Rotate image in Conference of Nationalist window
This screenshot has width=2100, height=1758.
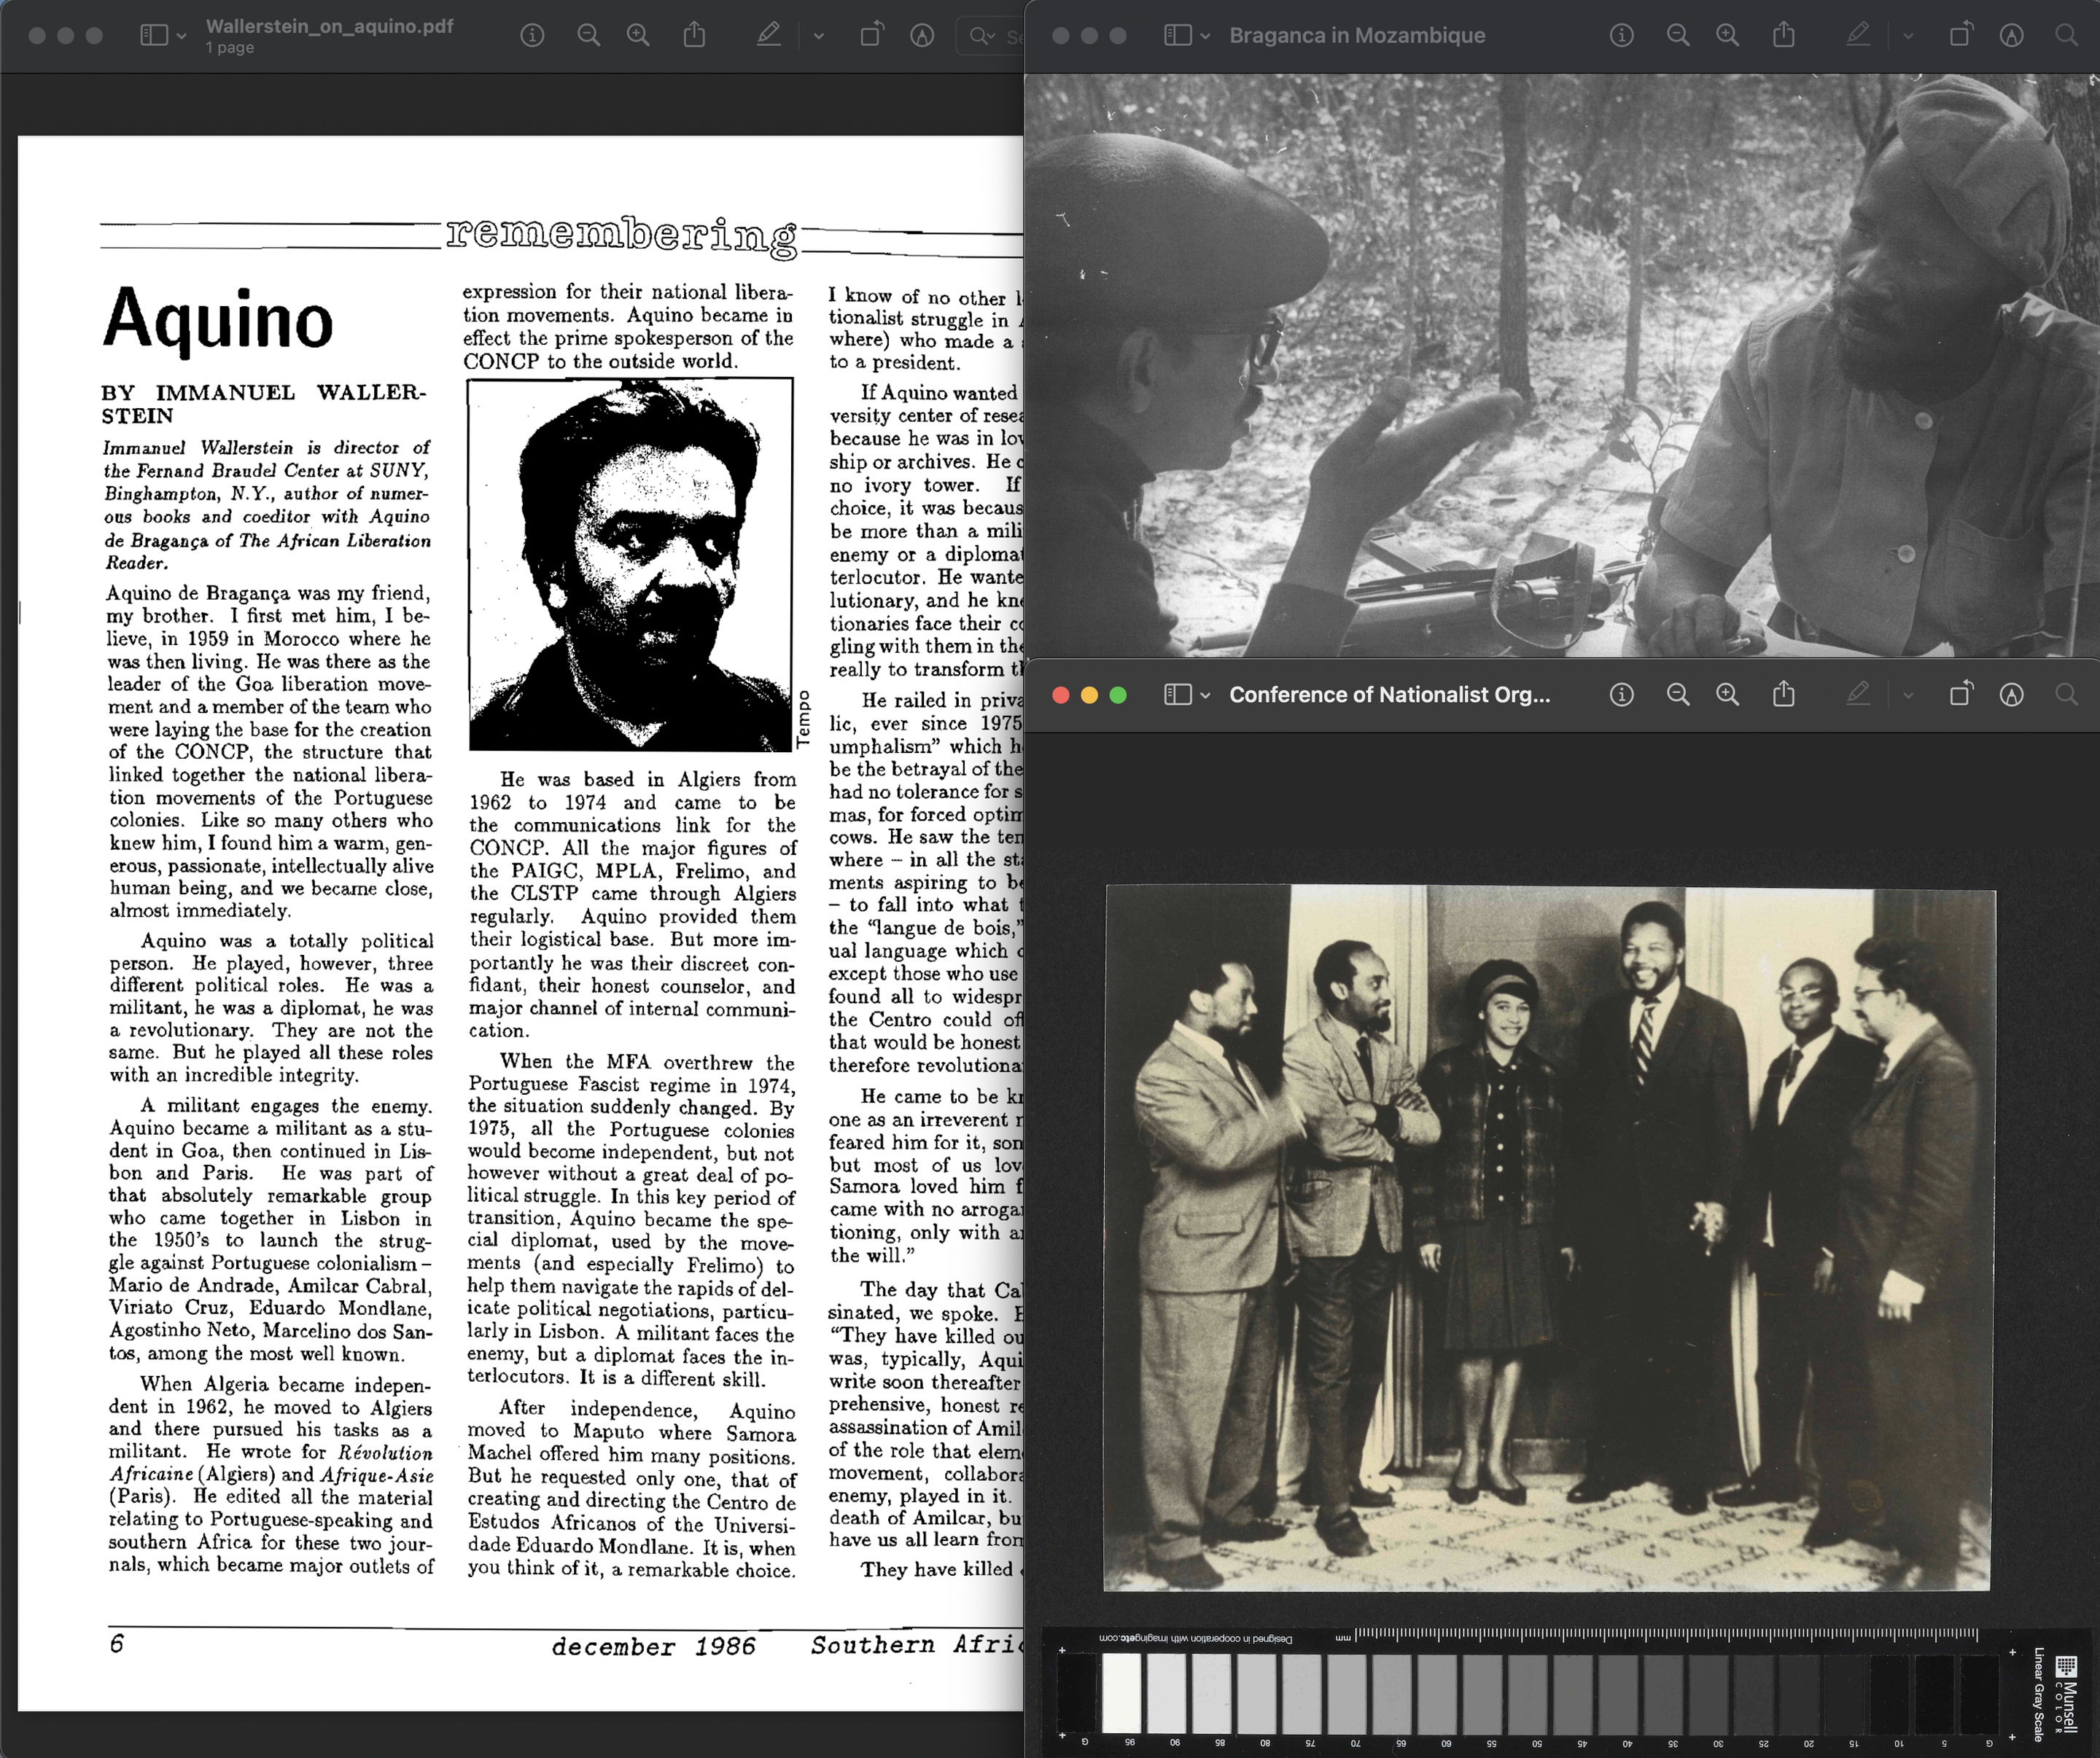point(1961,694)
